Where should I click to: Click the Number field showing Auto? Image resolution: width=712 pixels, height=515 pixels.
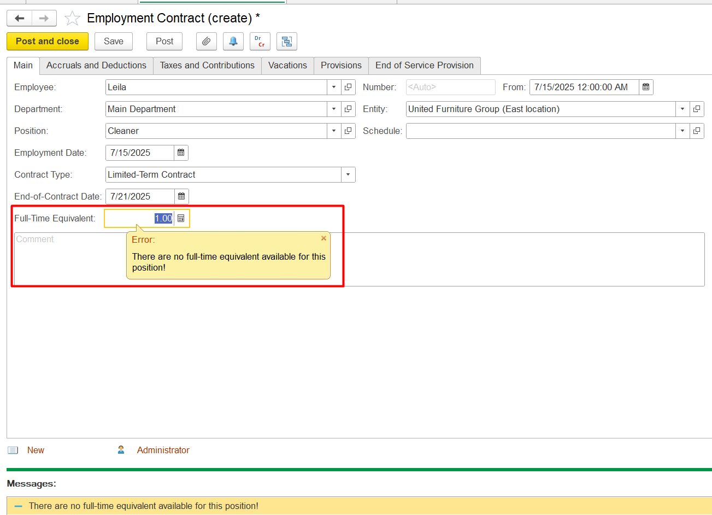click(450, 87)
